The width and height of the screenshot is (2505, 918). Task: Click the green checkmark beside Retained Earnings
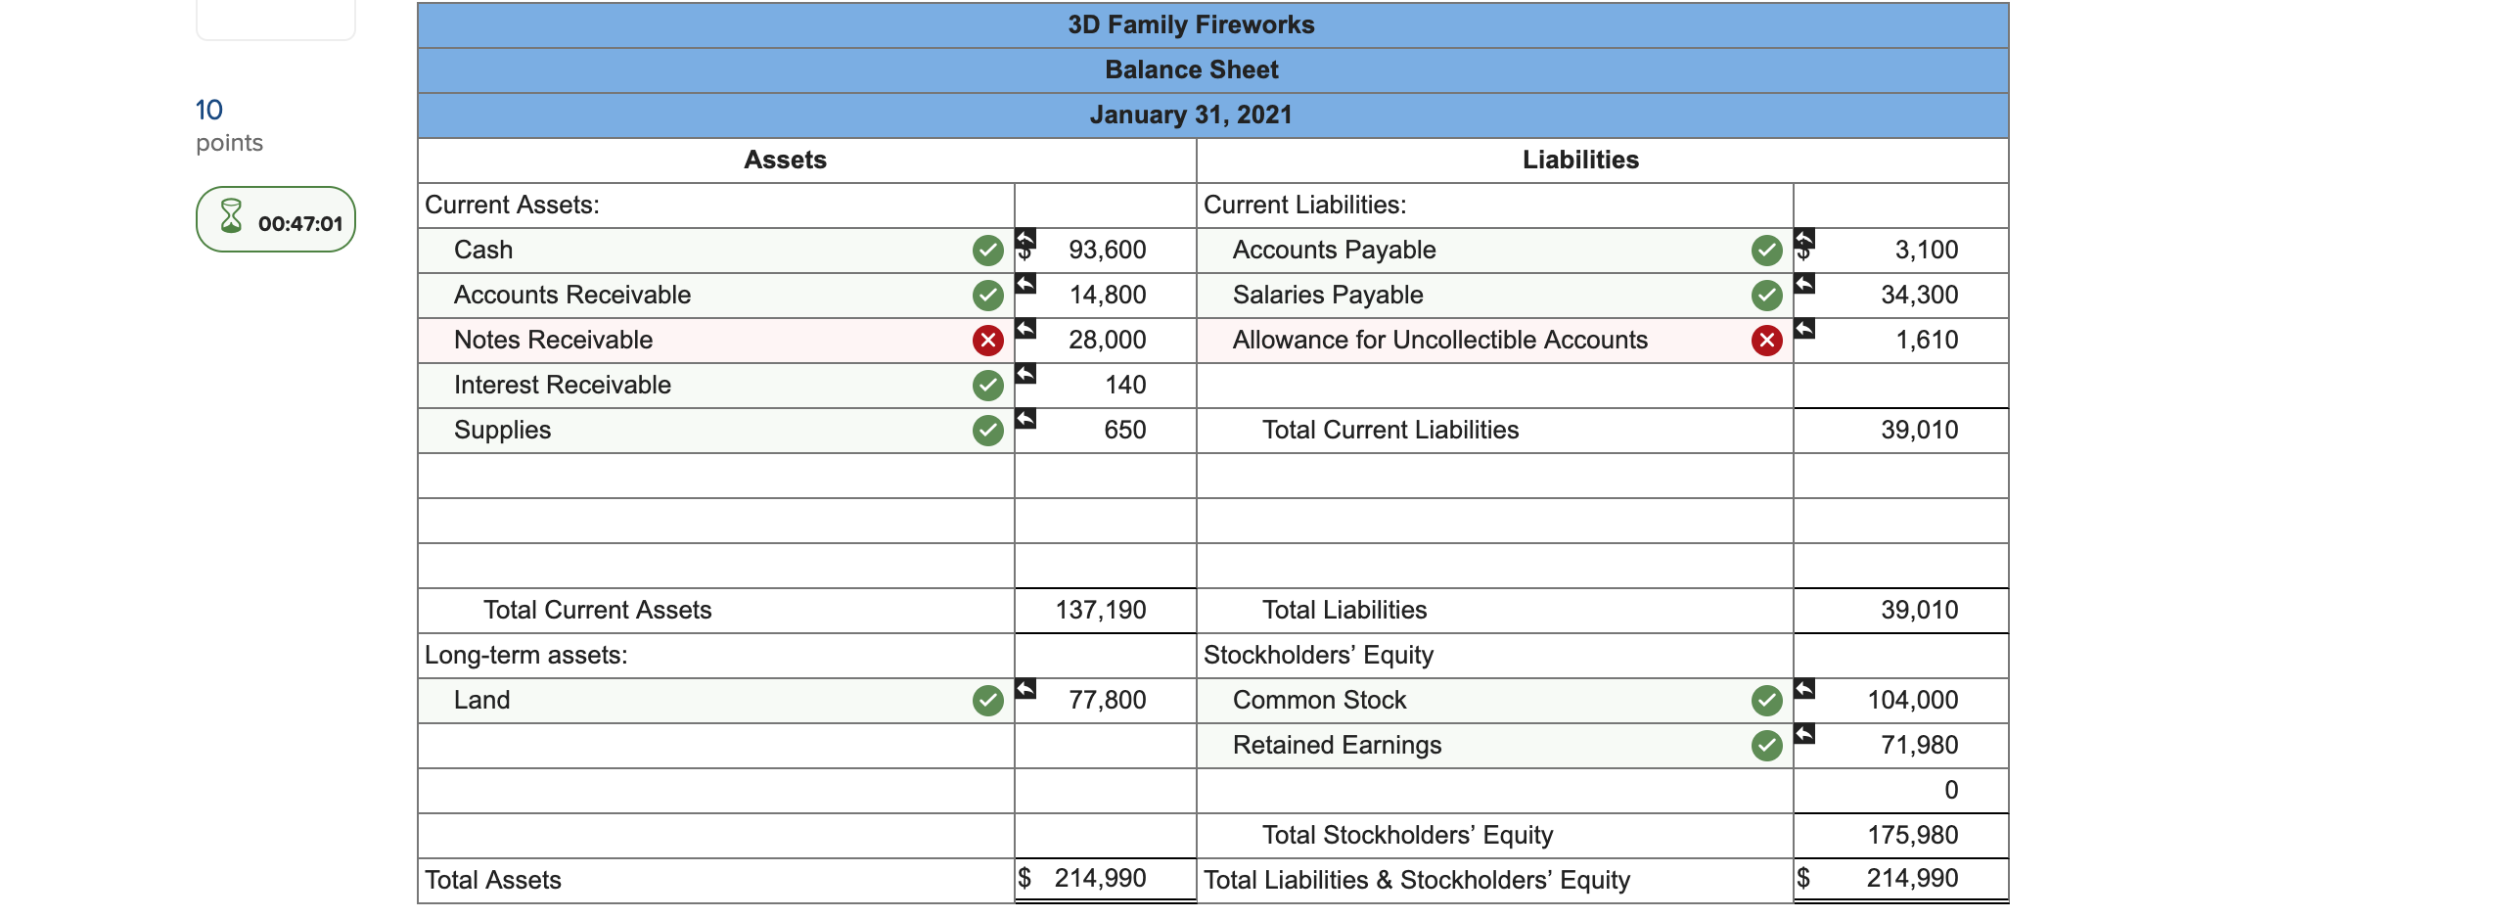click(1766, 746)
